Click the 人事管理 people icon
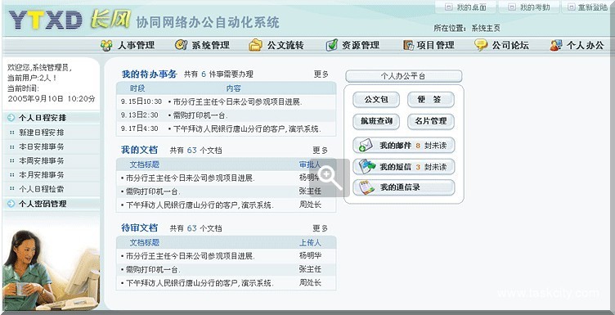Screen dimensions: 615x315 pyautogui.click(x=105, y=46)
